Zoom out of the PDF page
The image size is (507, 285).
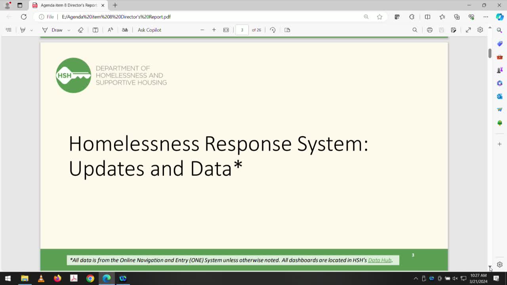(202, 30)
